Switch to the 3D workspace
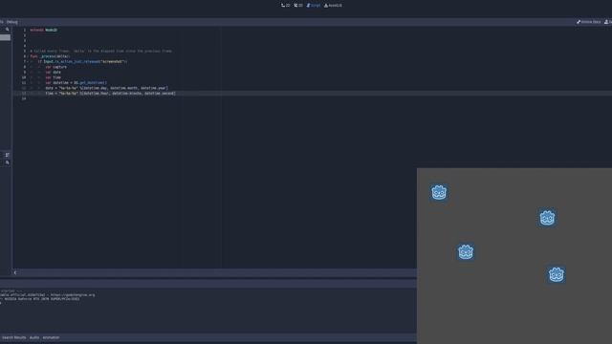 pos(298,6)
